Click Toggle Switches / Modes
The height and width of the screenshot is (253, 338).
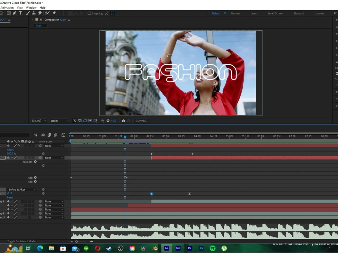pos(22,241)
